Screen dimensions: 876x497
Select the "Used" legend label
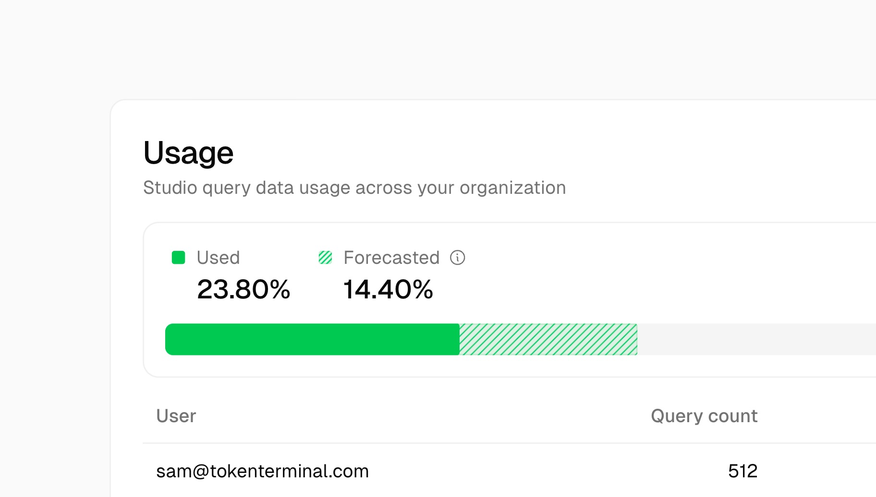[218, 258]
